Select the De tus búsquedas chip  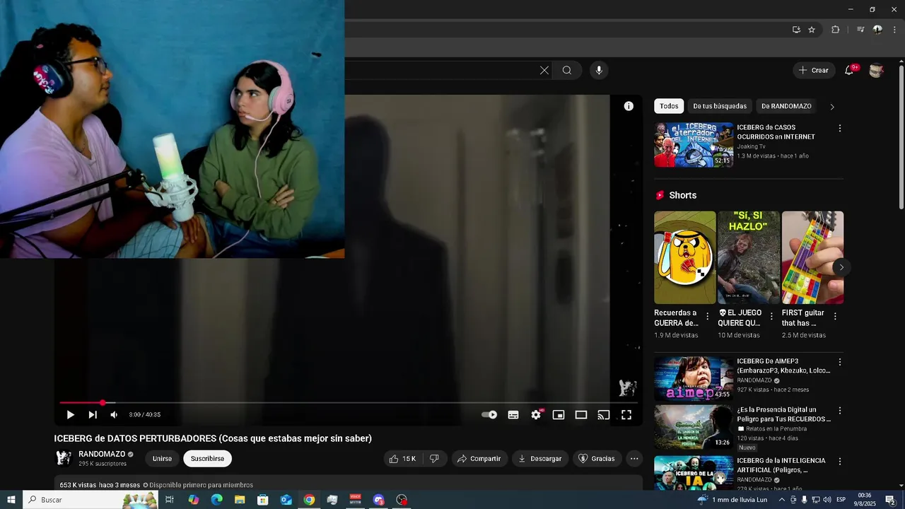coord(720,106)
